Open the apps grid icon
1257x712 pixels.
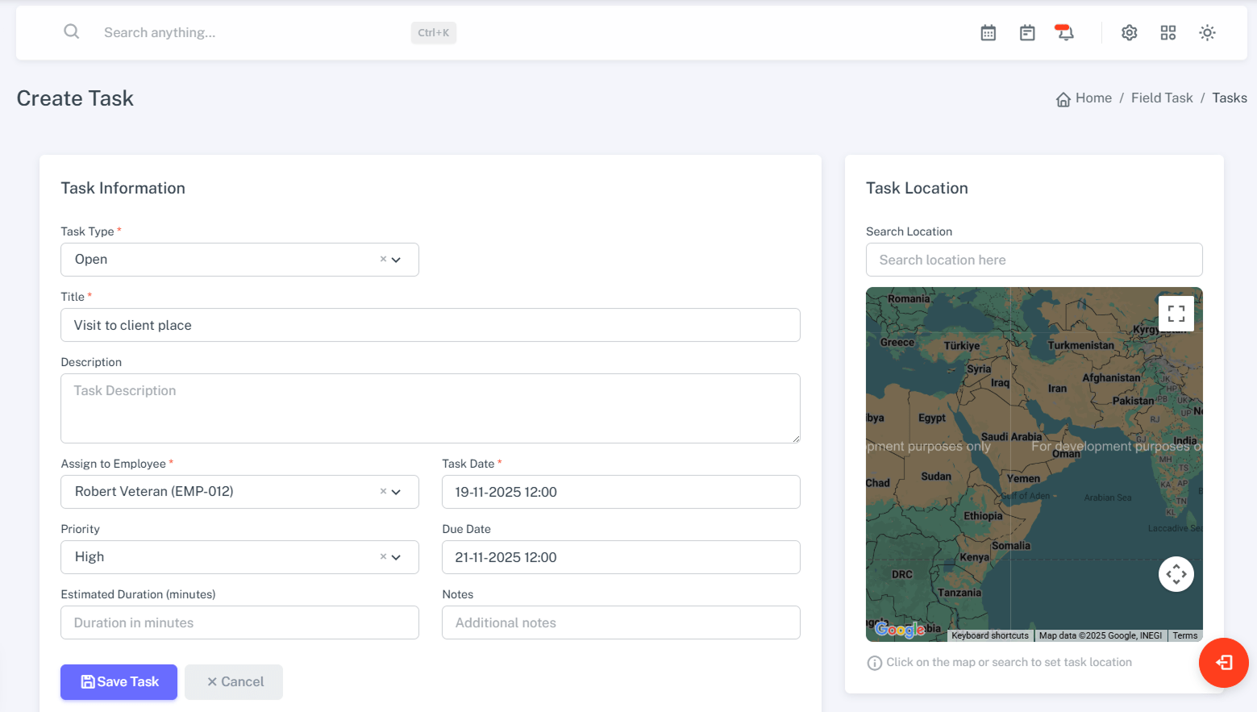[1168, 33]
